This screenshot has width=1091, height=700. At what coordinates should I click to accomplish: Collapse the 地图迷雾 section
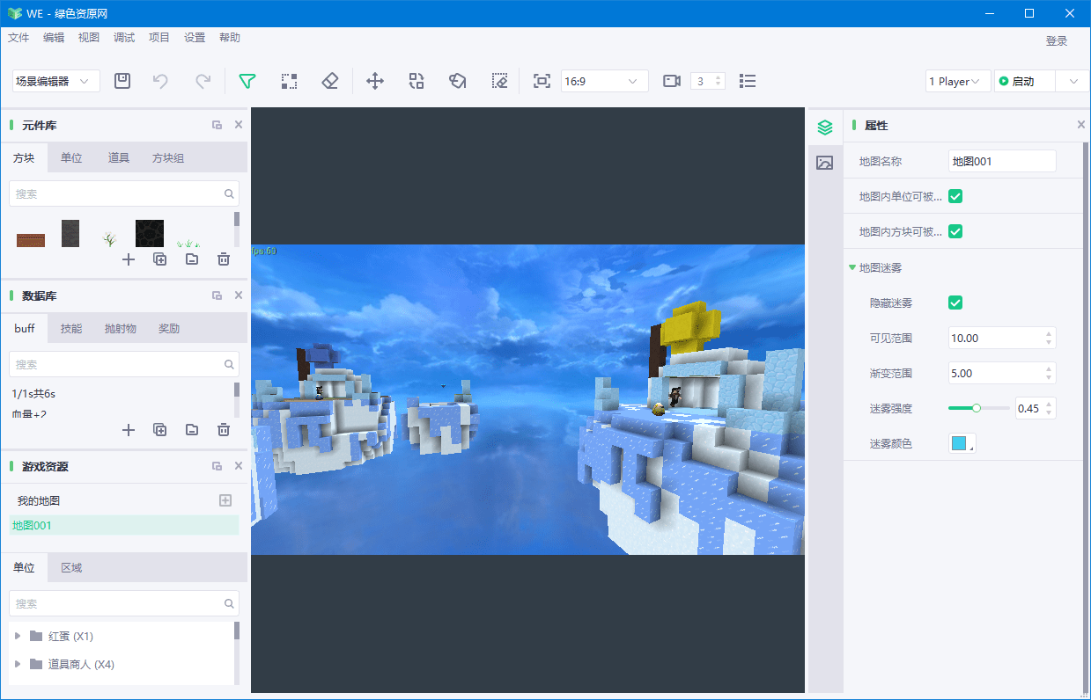pos(852,267)
